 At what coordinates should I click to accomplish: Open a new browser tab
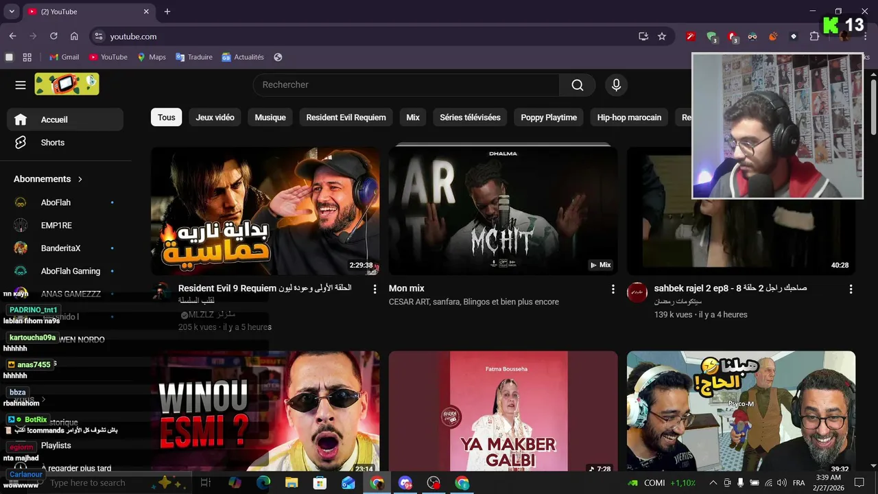(167, 12)
